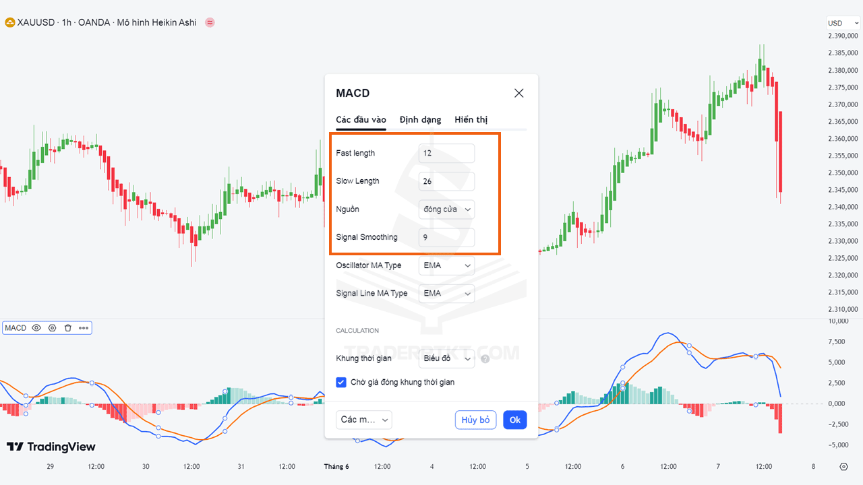
Task: Click MACD label in indicator legend
Action: pyautogui.click(x=16, y=328)
